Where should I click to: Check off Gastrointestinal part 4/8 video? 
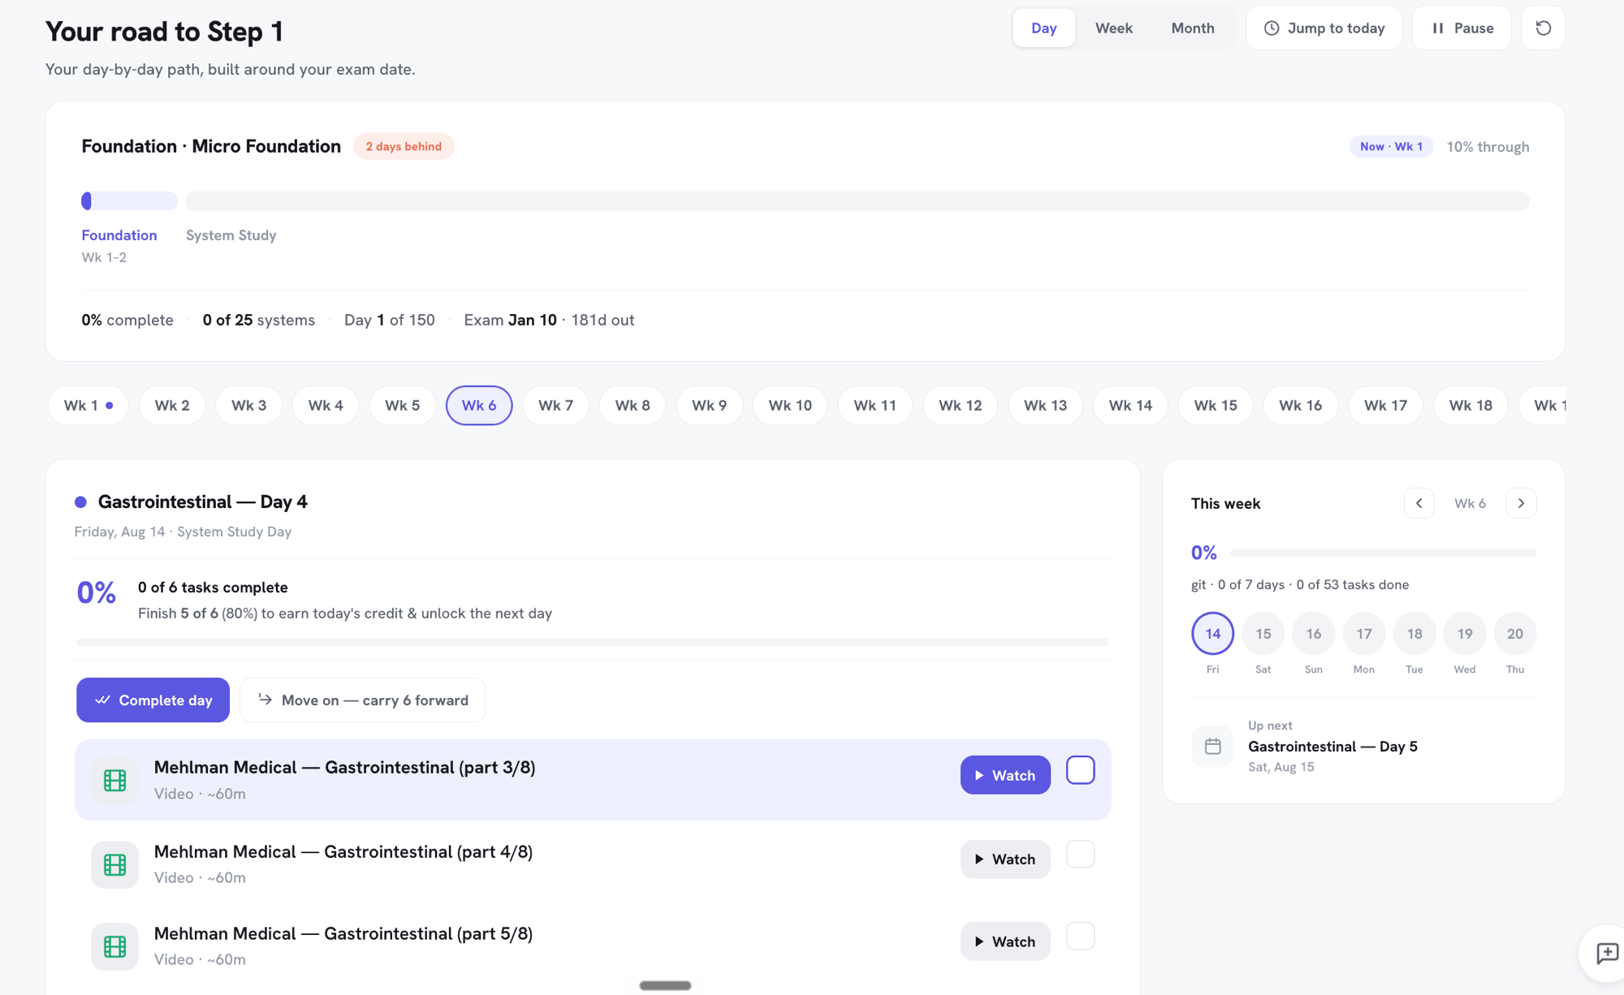1080,855
